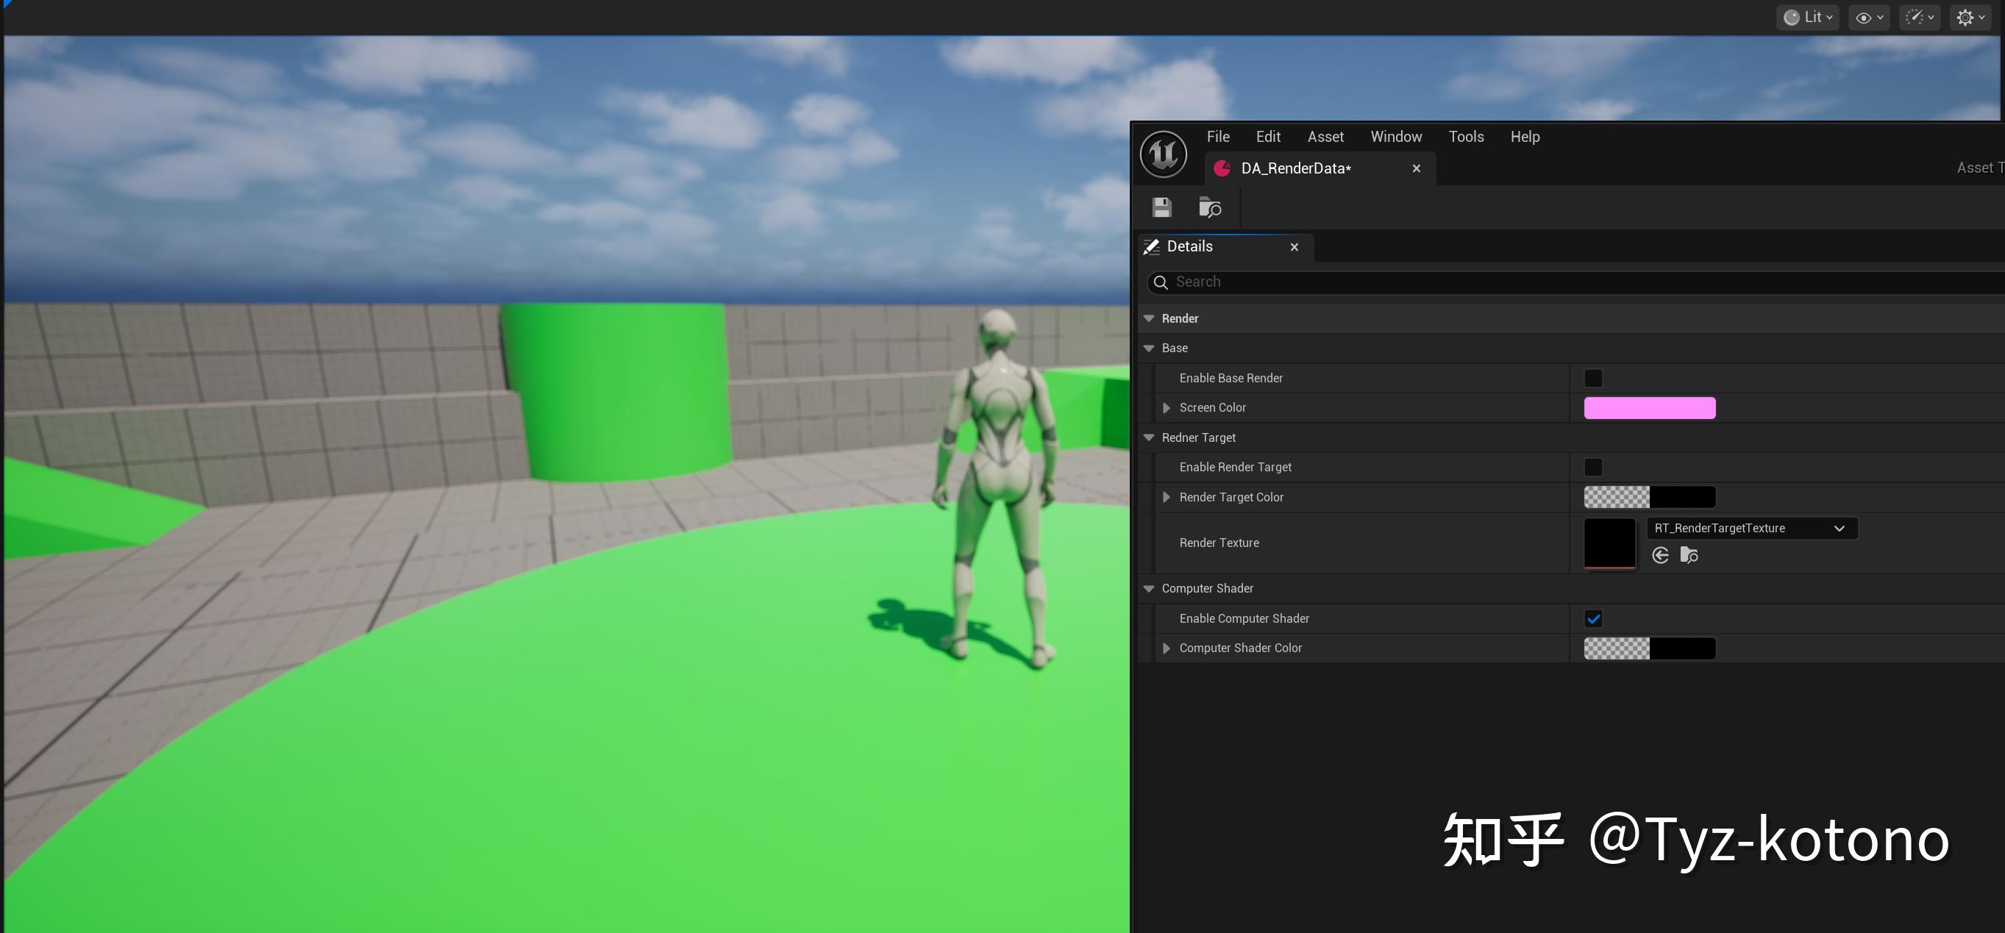Image resolution: width=2005 pixels, height=933 pixels.
Task: Use the arrow to assign selected Render Texture
Action: (1661, 555)
